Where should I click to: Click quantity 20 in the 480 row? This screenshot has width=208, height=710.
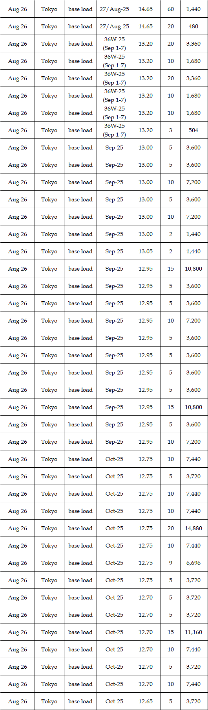pos(170,26)
